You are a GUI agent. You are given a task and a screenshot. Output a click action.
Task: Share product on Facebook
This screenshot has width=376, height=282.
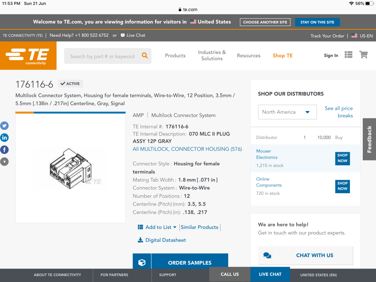coord(4,150)
